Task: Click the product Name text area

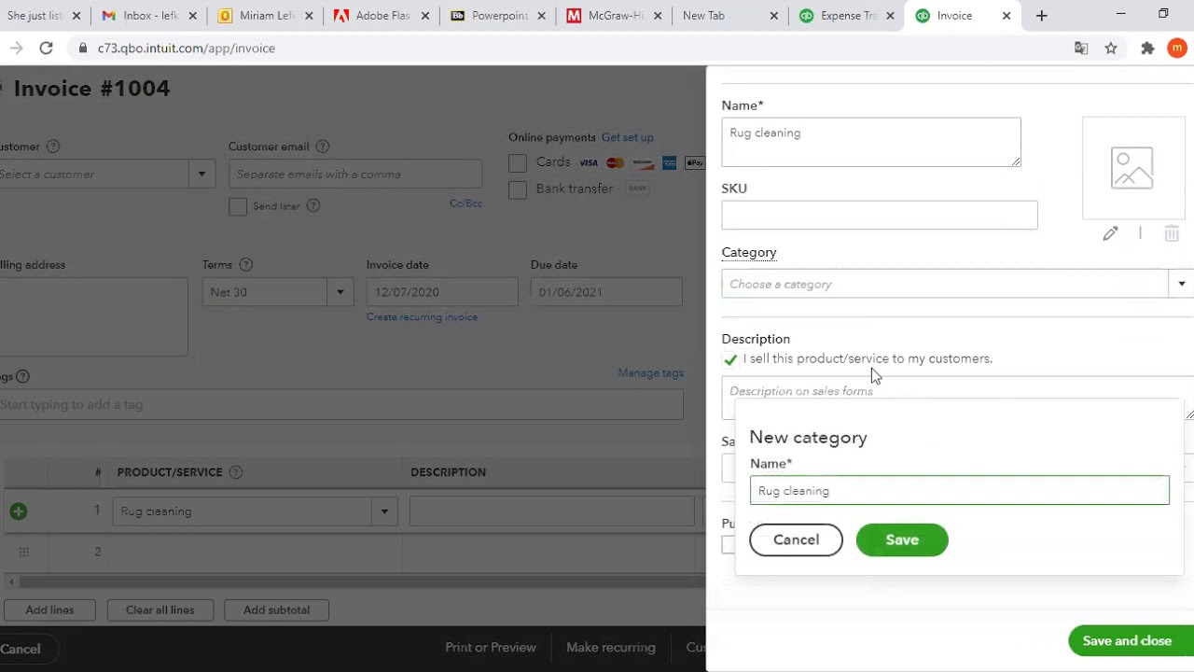Action: point(871,142)
